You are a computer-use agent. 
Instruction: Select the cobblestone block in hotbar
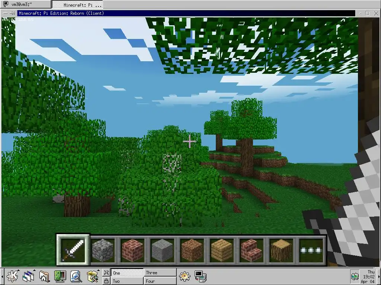click(103, 250)
